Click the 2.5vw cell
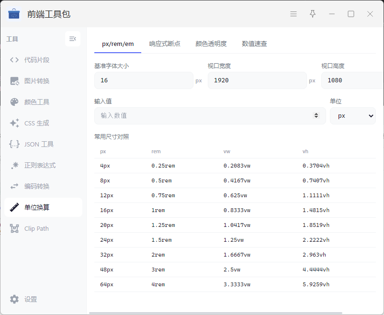 click(x=232, y=270)
